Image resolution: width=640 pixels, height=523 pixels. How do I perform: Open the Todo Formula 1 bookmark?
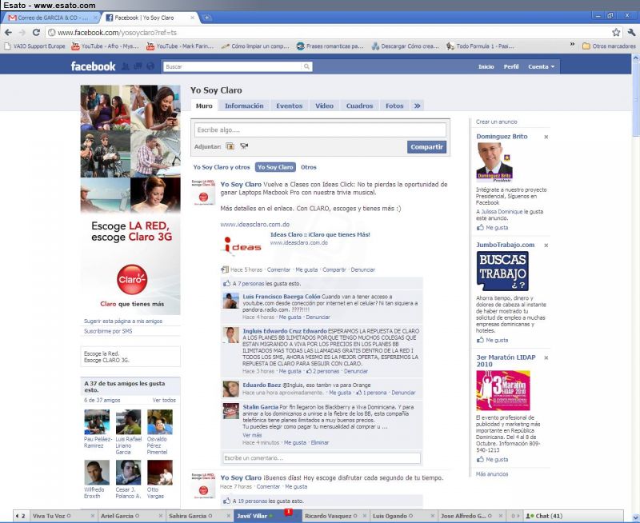click(480, 46)
